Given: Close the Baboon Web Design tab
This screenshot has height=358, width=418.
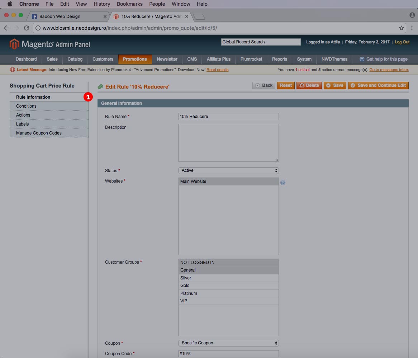Looking at the screenshot, I should 105,17.
